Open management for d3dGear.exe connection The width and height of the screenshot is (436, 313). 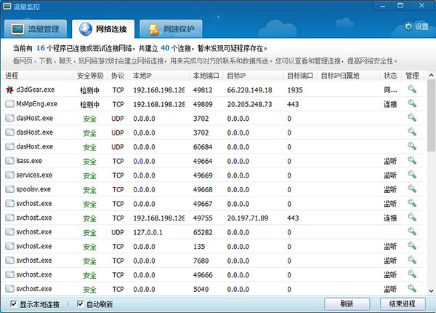(x=412, y=90)
